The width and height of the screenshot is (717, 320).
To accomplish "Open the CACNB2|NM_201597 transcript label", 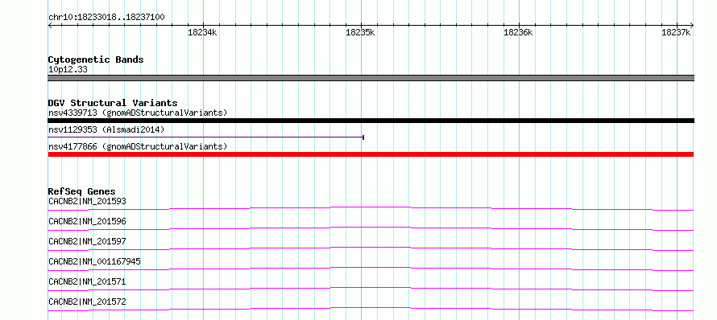I will tap(87, 241).
